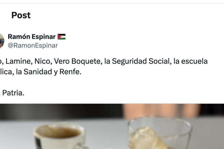Viewport: 224px width, 149px height.
Task: Open the attached coffee photo
Action: [112, 126]
